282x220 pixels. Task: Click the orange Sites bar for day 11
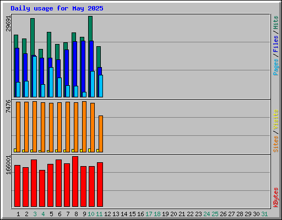coord(101,134)
